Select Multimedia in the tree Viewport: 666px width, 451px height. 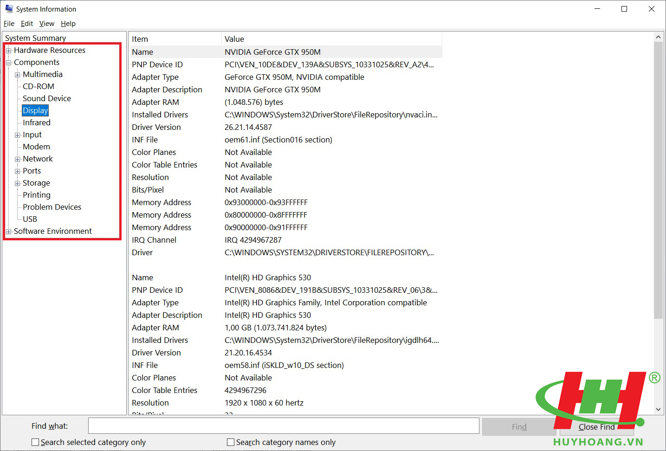tap(43, 74)
